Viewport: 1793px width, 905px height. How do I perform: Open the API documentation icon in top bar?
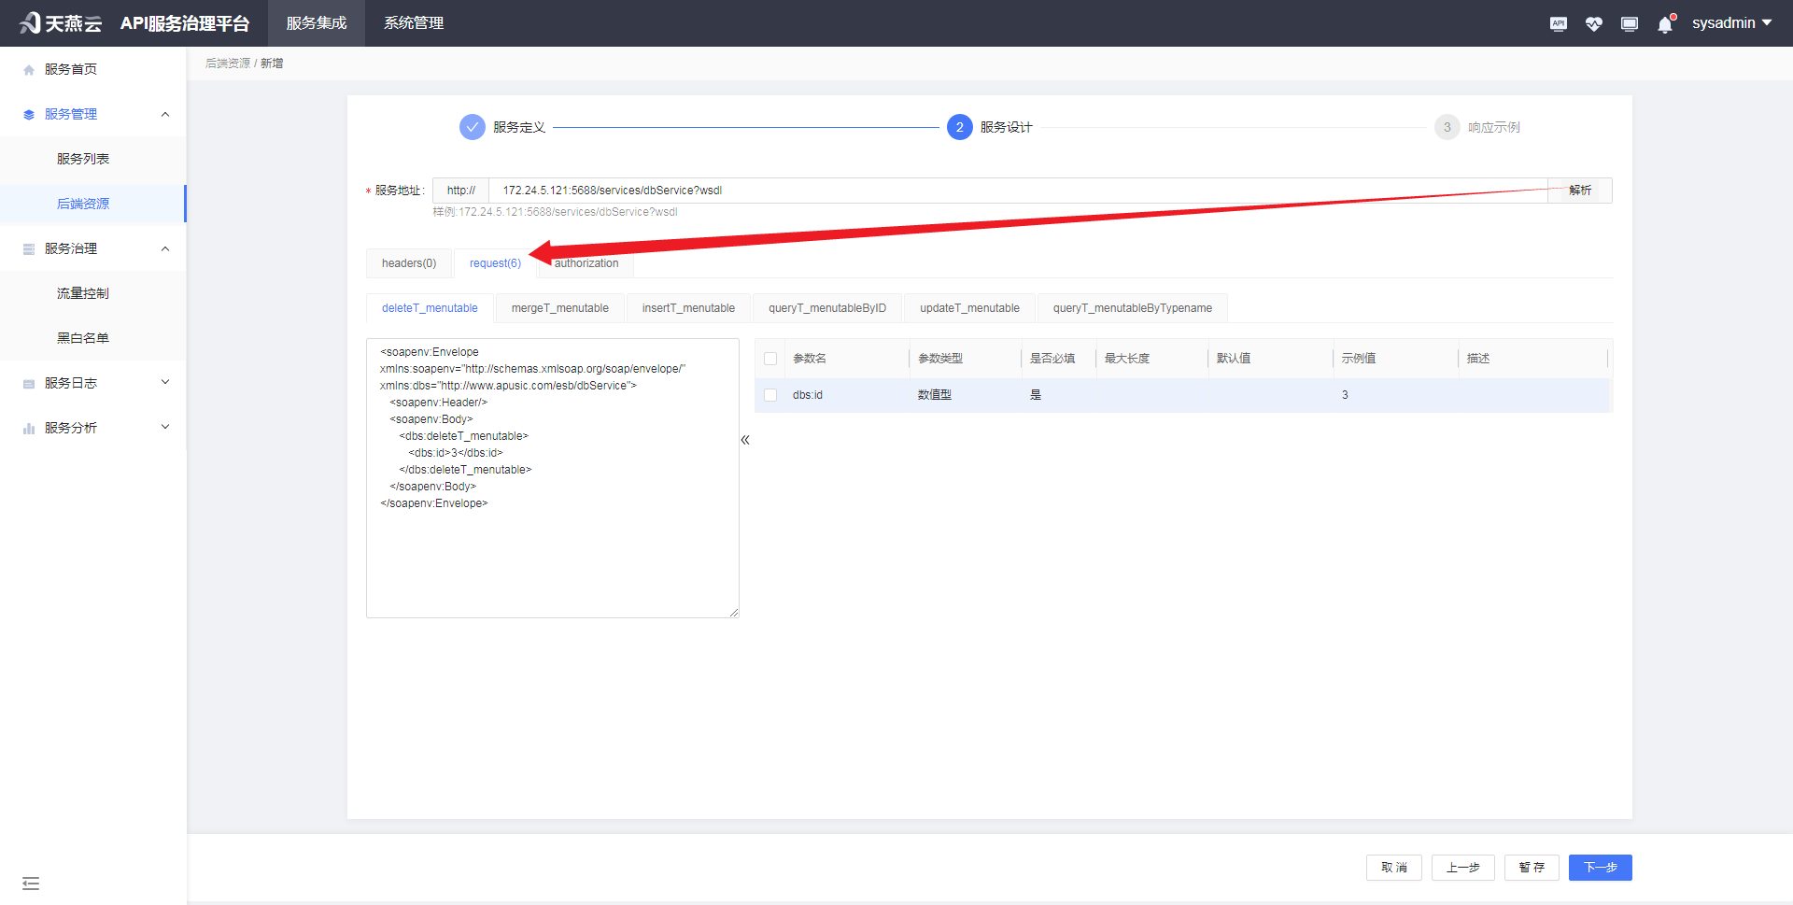[x=1558, y=23]
